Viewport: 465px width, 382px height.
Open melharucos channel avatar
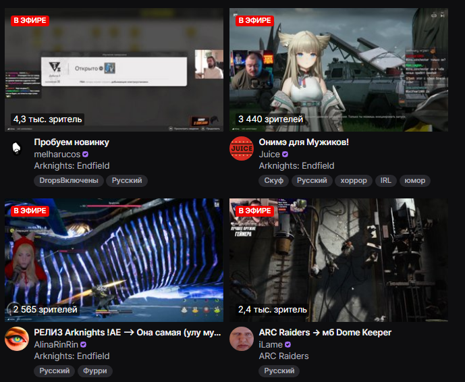(x=17, y=148)
